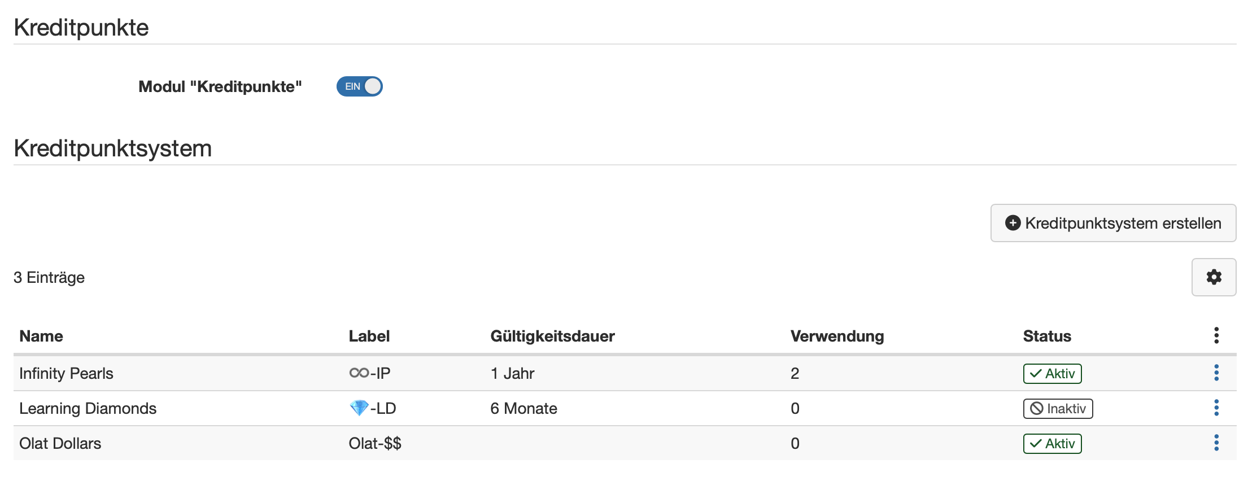Click the plus icon on Kreditpunktsystem erstellen
This screenshot has width=1248, height=481.
coord(1014,223)
